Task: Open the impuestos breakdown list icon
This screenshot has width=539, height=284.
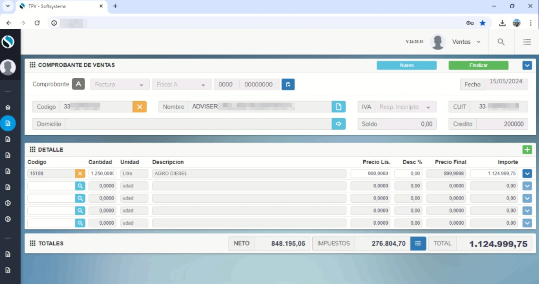Action: [418, 244]
